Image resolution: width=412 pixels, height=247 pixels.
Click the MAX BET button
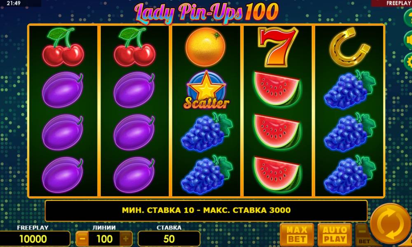(x=297, y=234)
